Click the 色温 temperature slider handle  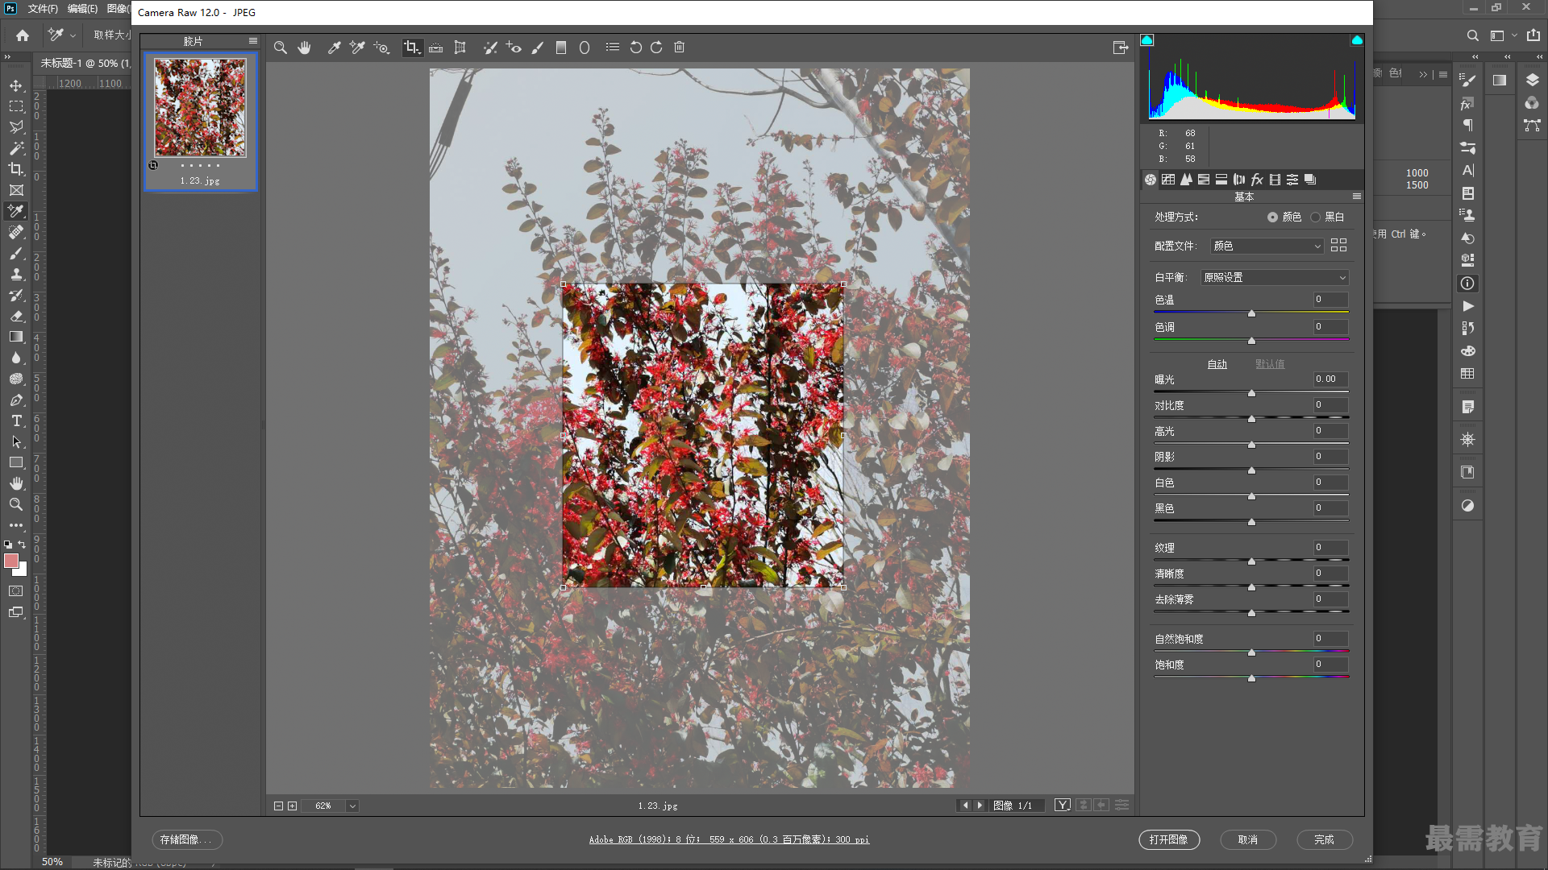click(1251, 313)
